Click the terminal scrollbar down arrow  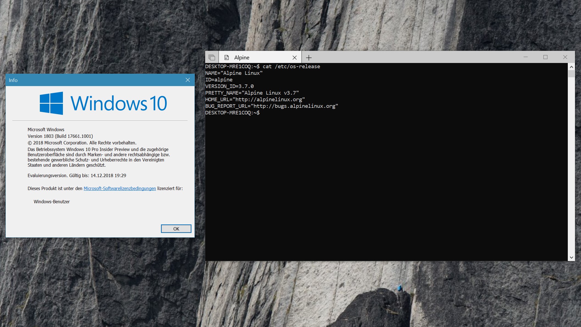[571, 257]
